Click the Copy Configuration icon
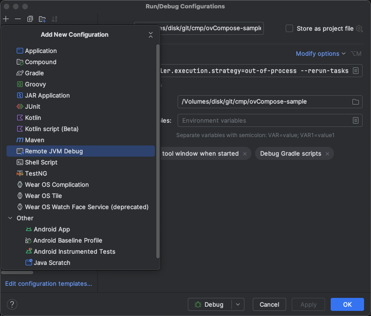The width and height of the screenshot is (371, 316). pos(30,19)
